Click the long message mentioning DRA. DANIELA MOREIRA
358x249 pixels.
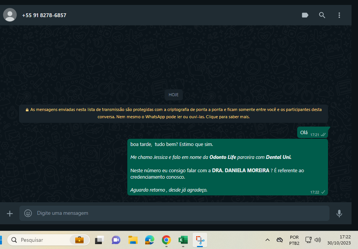coord(228,167)
